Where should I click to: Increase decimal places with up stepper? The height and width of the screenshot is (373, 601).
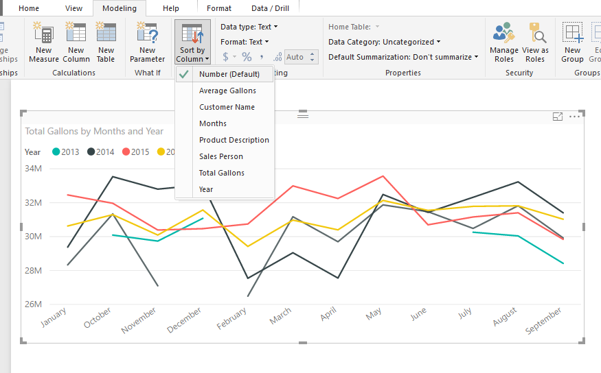point(313,54)
